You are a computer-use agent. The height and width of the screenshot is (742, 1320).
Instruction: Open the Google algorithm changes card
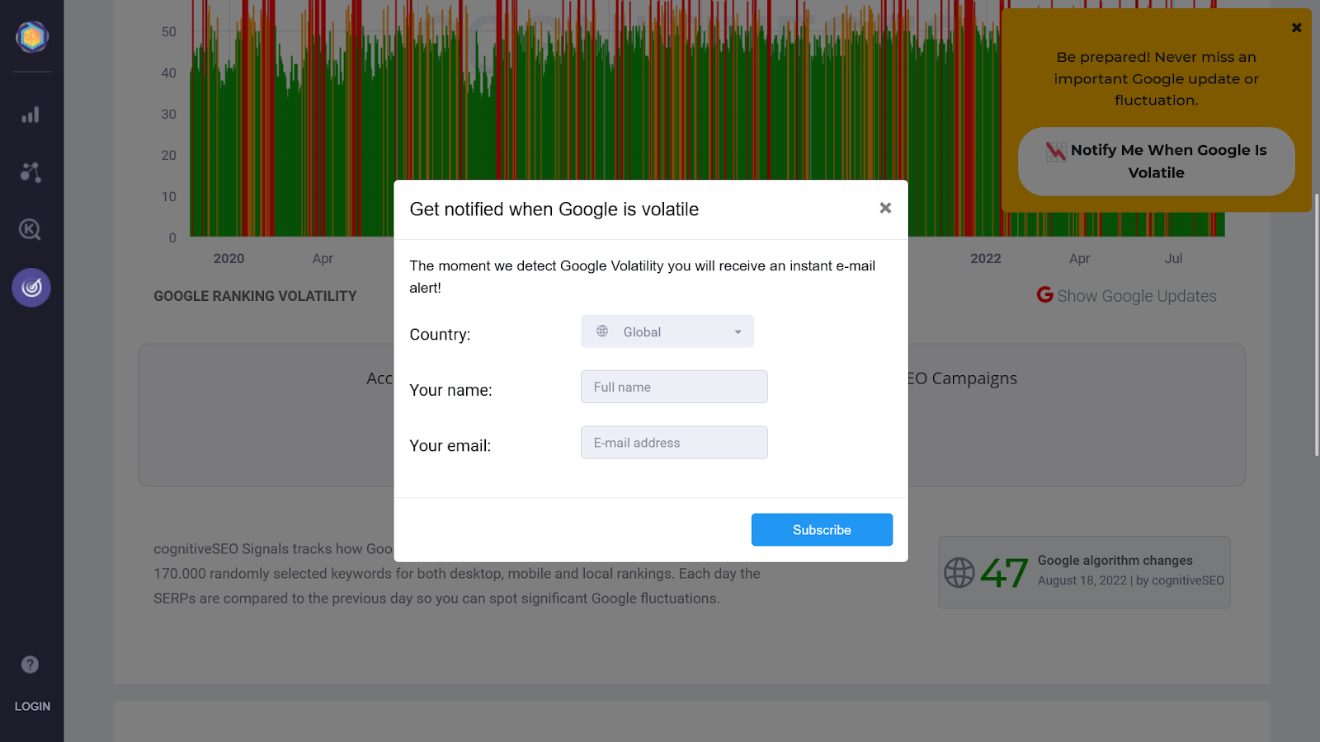pyautogui.click(x=1084, y=572)
